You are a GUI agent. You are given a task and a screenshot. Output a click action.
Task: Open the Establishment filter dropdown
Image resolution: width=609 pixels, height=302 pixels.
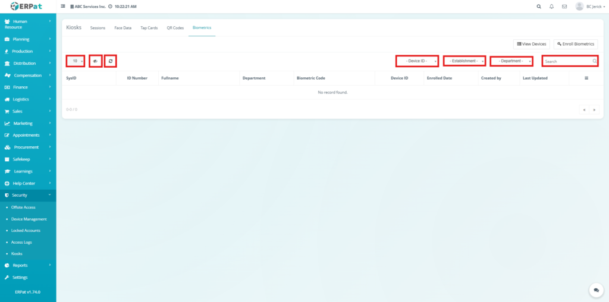click(464, 61)
